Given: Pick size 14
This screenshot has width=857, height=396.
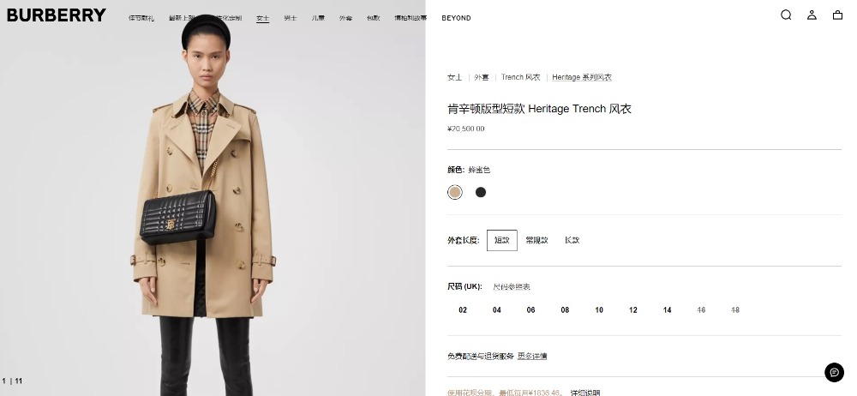Looking at the screenshot, I should 668,310.
